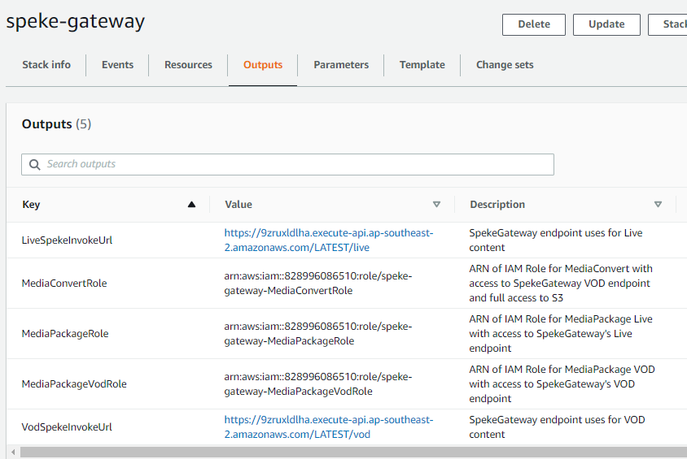Click scrollbar left arrow

pos(11,452)
